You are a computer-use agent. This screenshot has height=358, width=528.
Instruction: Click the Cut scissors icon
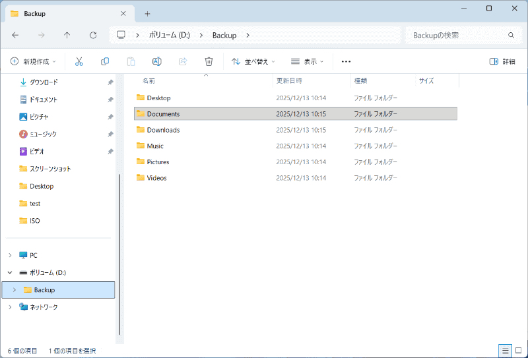click(79, 61)
